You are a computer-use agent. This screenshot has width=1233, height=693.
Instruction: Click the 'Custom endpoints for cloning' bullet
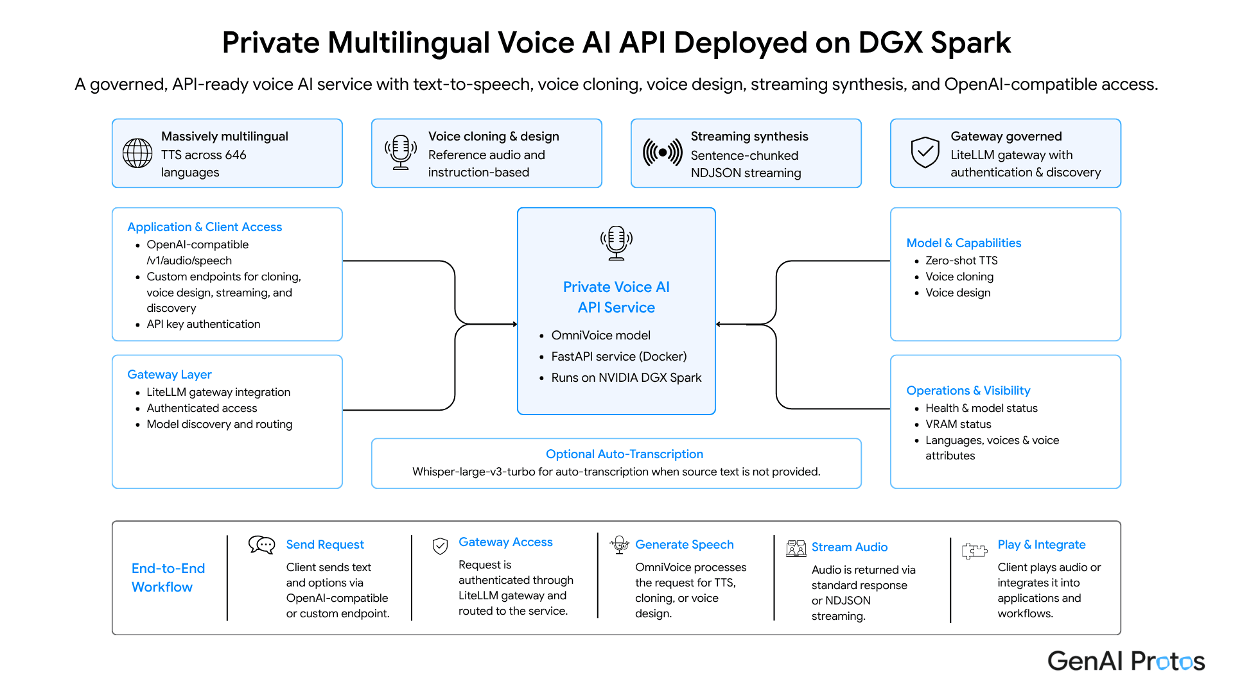pos(223,293)
